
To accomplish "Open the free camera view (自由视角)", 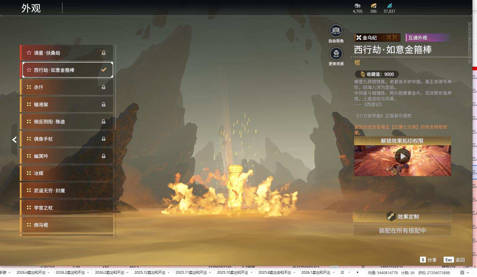I will click(336, 31).
